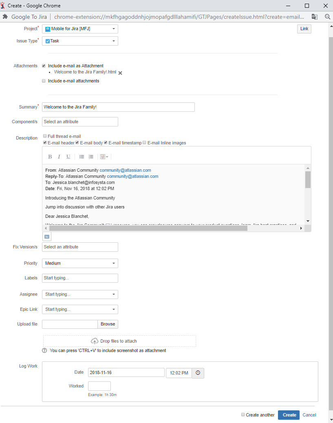333x423 pixels.
Task: Click the Italic formatting icon
Action: 59,157
